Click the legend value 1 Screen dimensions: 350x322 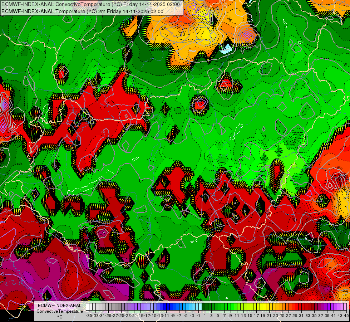[x=205, y=316]
